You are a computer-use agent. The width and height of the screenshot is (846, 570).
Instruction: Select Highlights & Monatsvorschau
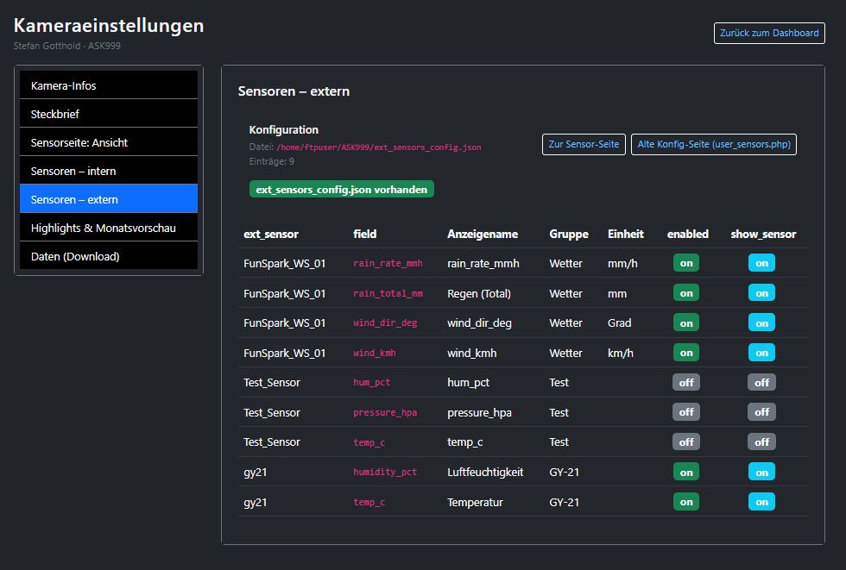tap(108, 227)
